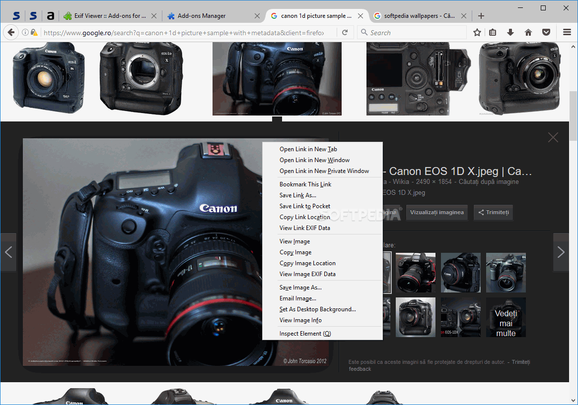Show next image with right arrow
The width and height of the screenshot is (578, 405).
click(561, 252)
